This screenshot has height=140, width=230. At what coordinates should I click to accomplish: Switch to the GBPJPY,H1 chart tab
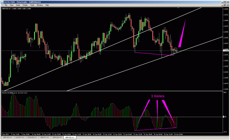45,137
